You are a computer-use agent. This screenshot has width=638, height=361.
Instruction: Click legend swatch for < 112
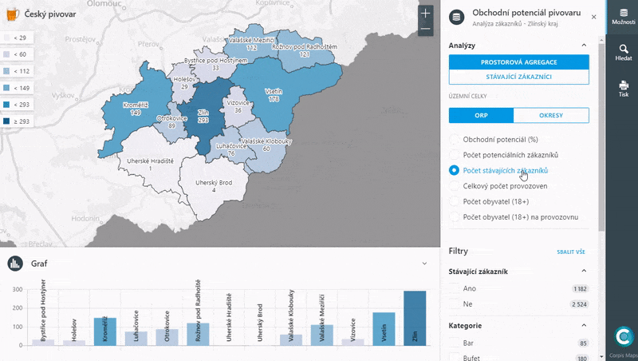6,71
